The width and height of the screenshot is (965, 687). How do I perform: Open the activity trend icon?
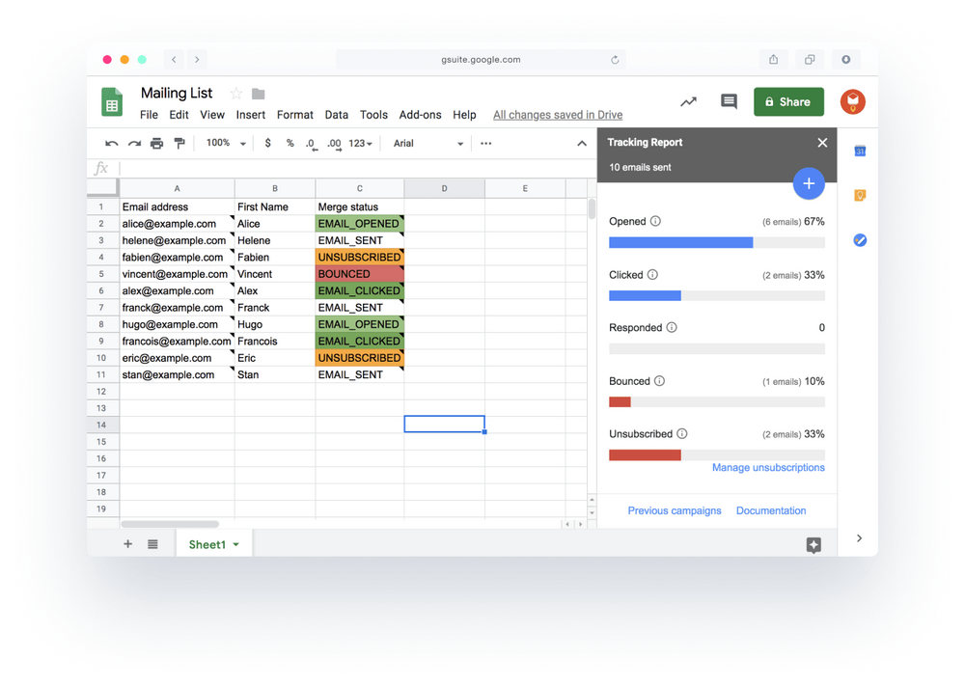(688, 101)
